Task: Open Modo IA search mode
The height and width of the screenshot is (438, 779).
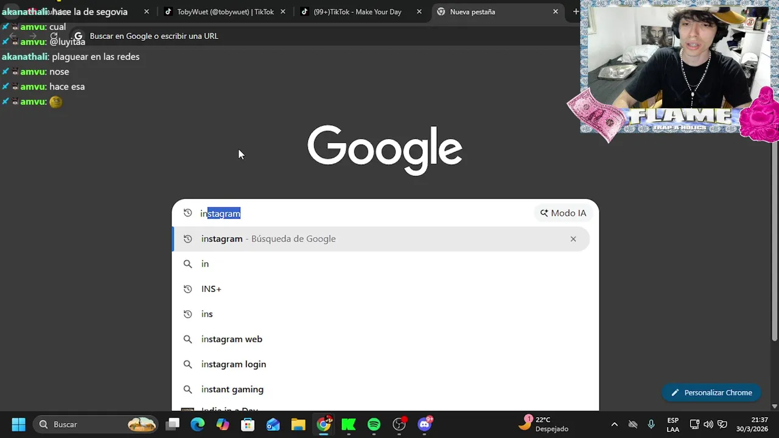Action: pyautogui.click(x=563, y=213)
